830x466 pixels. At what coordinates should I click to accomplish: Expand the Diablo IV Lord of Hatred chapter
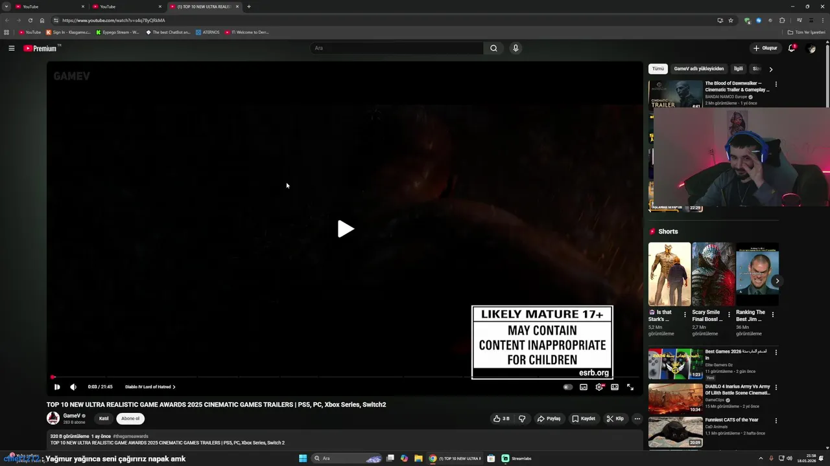pyautogui.click(x=150, y=387)
